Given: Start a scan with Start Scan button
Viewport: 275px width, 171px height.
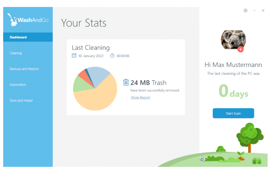Looking at the screenshot, I should (x=233, y=113).
